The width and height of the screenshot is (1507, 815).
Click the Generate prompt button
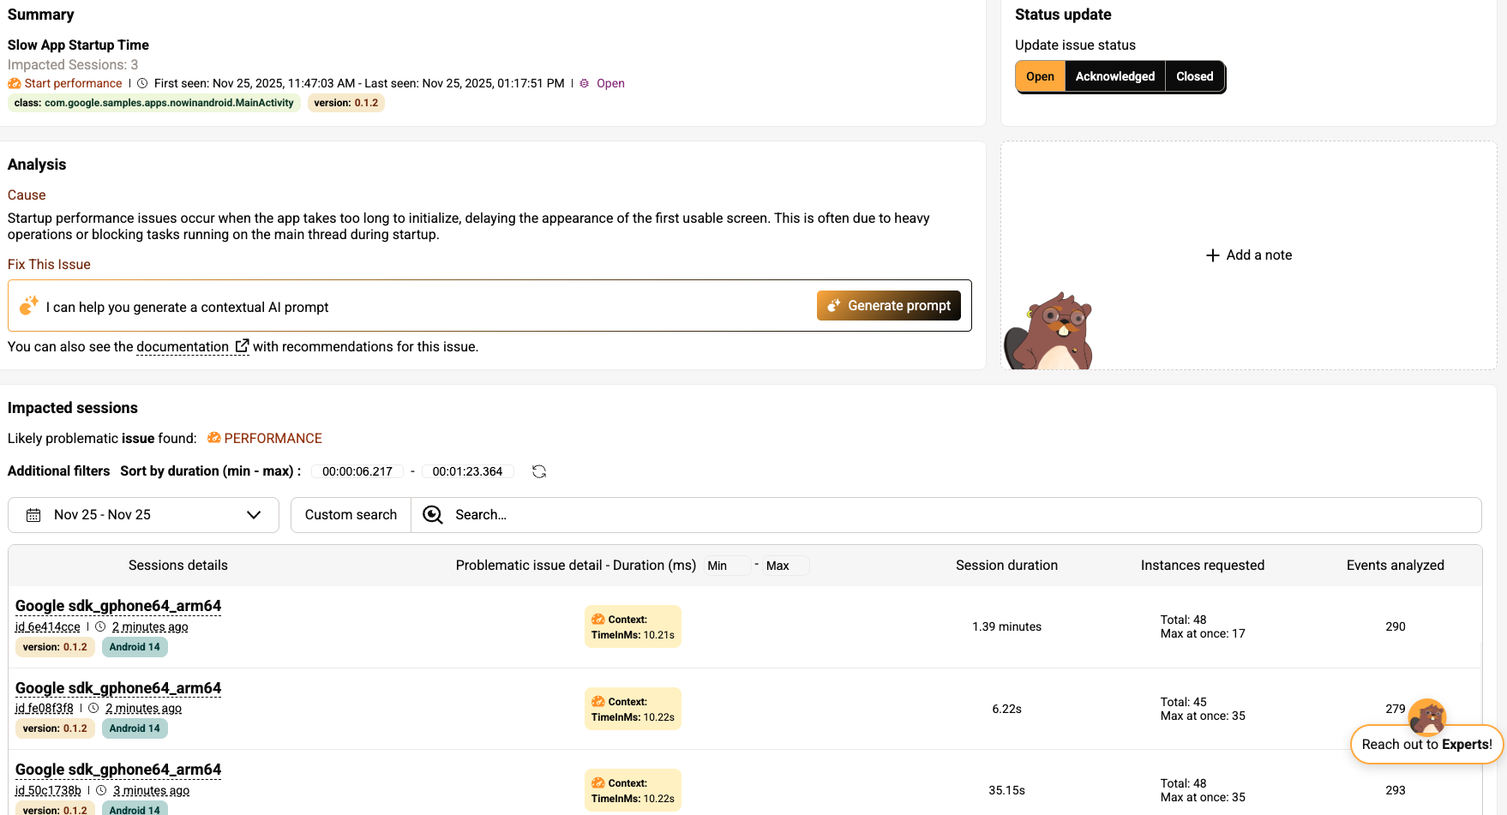(888, 306)
